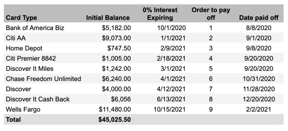Viewport: 288px width, 131px height.
Task: Click the 10/15/2021 expiring date cell
Action: pos(170,109)
